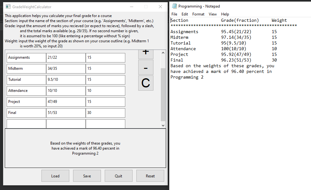Click the Reset button
Viewport: 311px width, 190px height.
[x=150, y=175]
